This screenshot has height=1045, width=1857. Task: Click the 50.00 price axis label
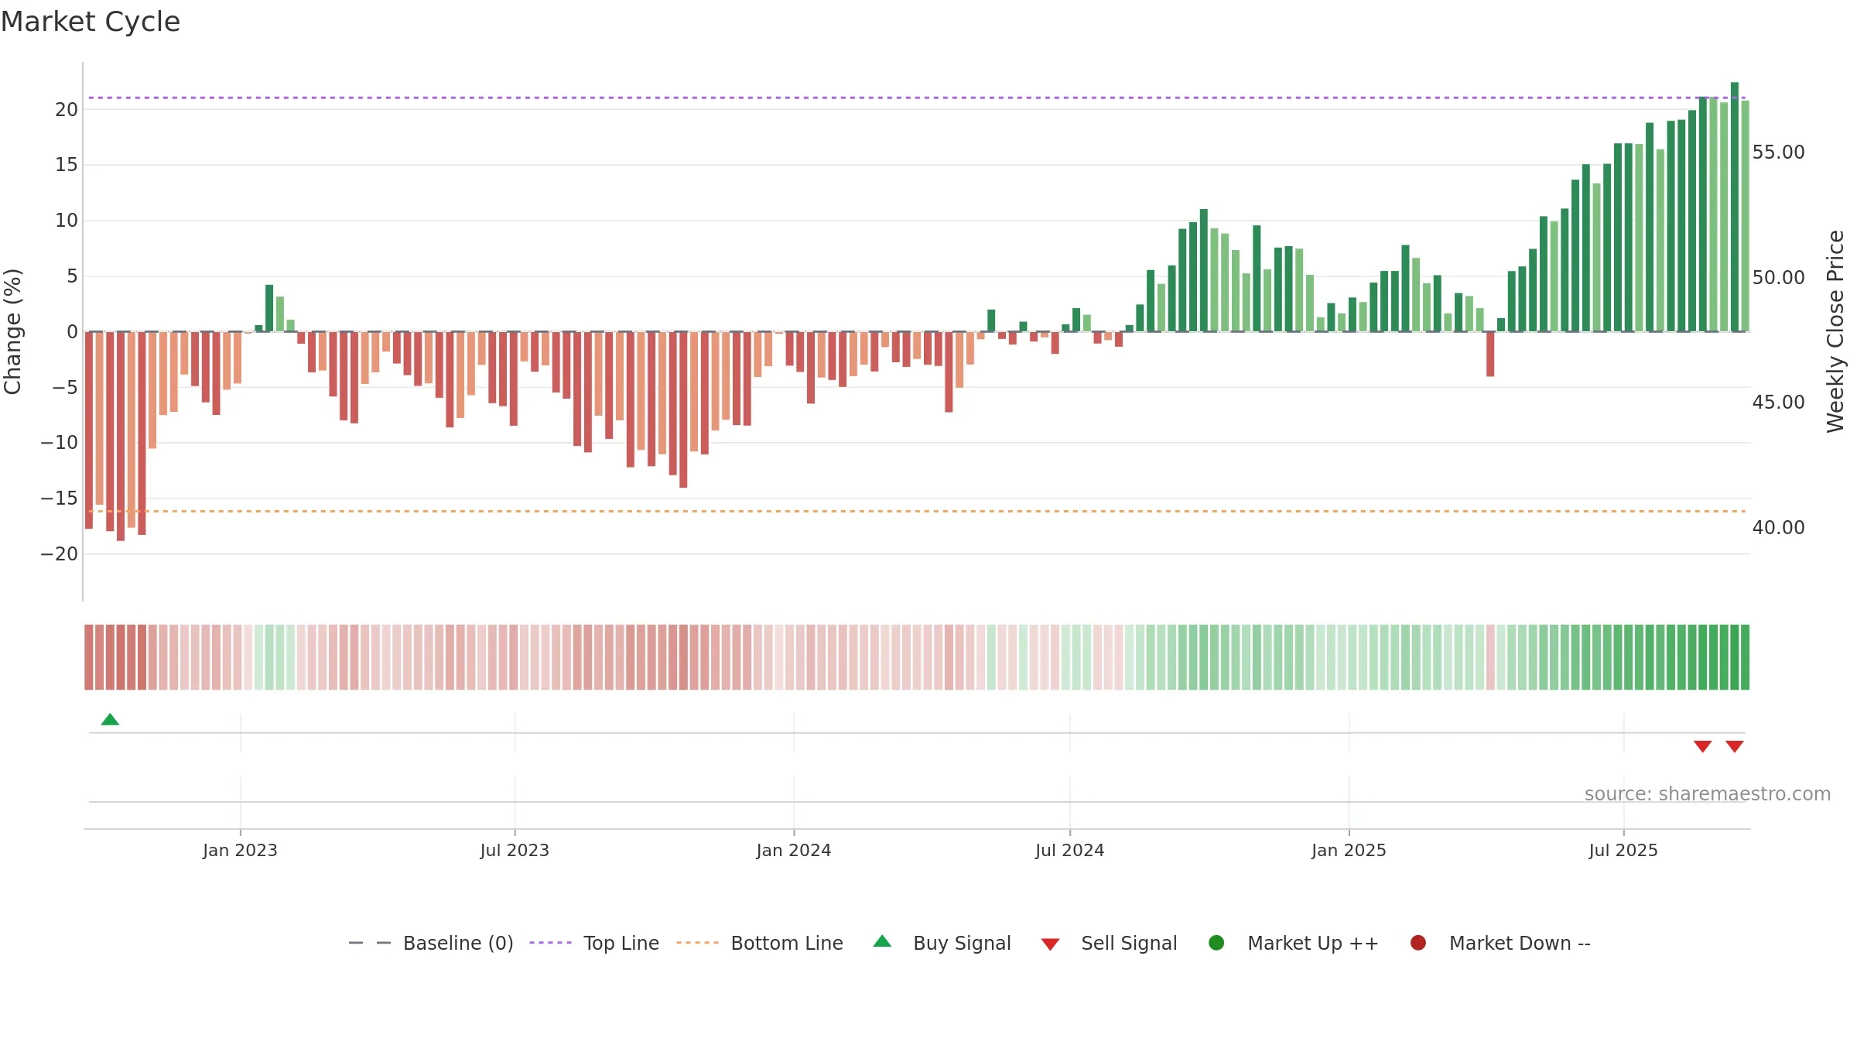click(1778, 277)
